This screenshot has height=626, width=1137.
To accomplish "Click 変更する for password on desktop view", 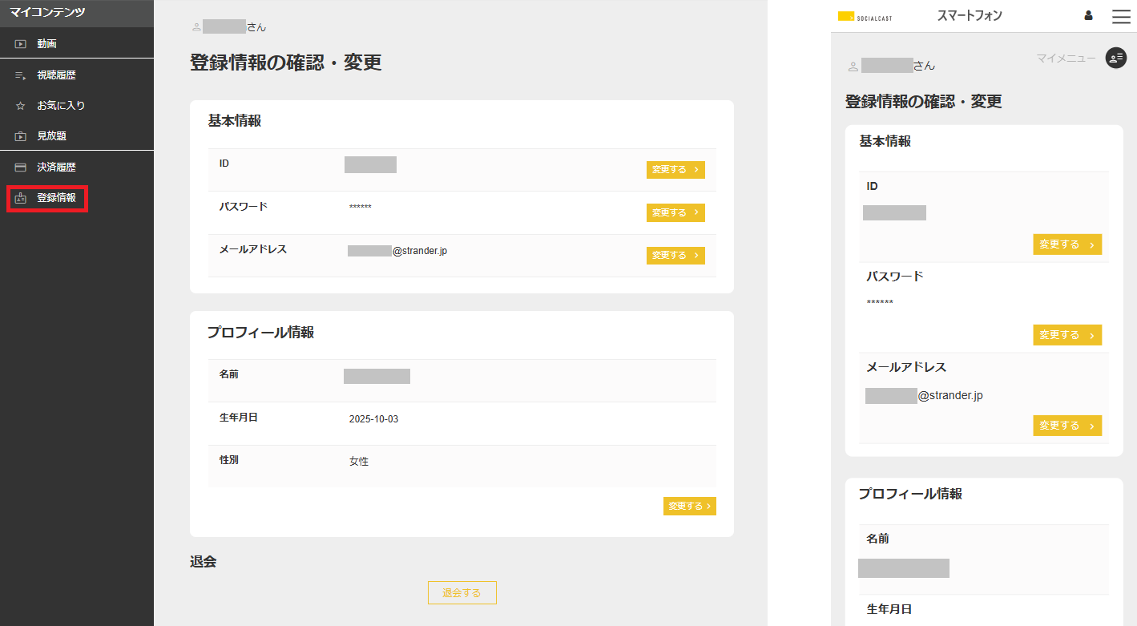I will pyautogui.click(x=675, y=212).
